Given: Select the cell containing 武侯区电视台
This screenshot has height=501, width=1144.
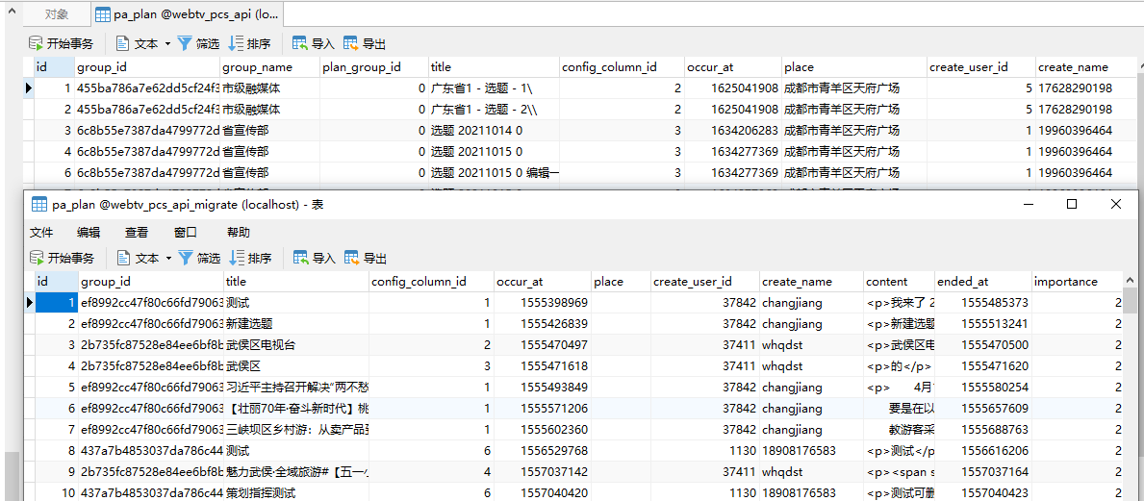Looking at the screenshot, I should (296, 345).
